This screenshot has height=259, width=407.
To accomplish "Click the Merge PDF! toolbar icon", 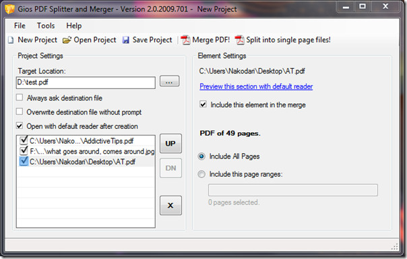I will point(185,40).
